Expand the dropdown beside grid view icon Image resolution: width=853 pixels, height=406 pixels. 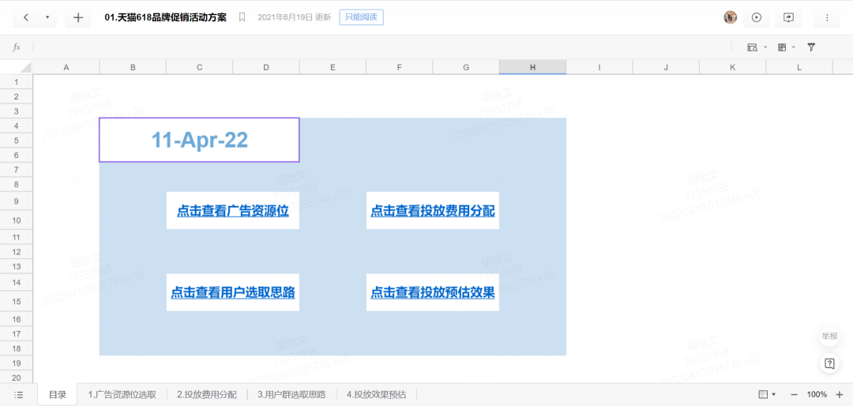(794, 47)
